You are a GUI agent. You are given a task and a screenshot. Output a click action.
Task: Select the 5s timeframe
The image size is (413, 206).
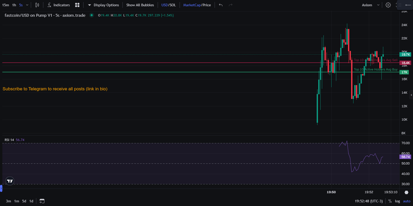(21, 5)
